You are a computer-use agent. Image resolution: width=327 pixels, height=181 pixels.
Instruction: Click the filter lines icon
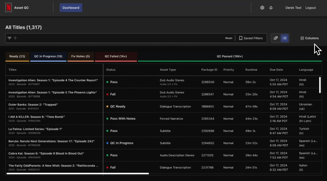9,38
